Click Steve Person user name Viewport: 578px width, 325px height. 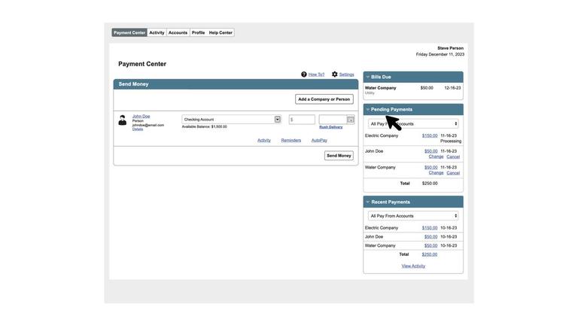(x=451, y=48)
